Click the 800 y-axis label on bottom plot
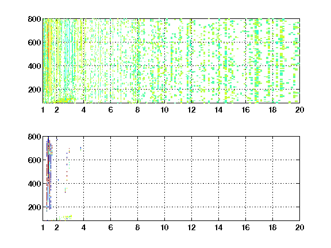 (34, 137)
